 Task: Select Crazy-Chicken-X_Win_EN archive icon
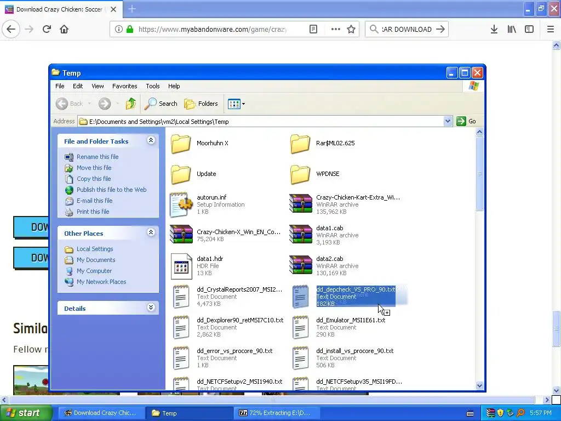pos(181,234)
